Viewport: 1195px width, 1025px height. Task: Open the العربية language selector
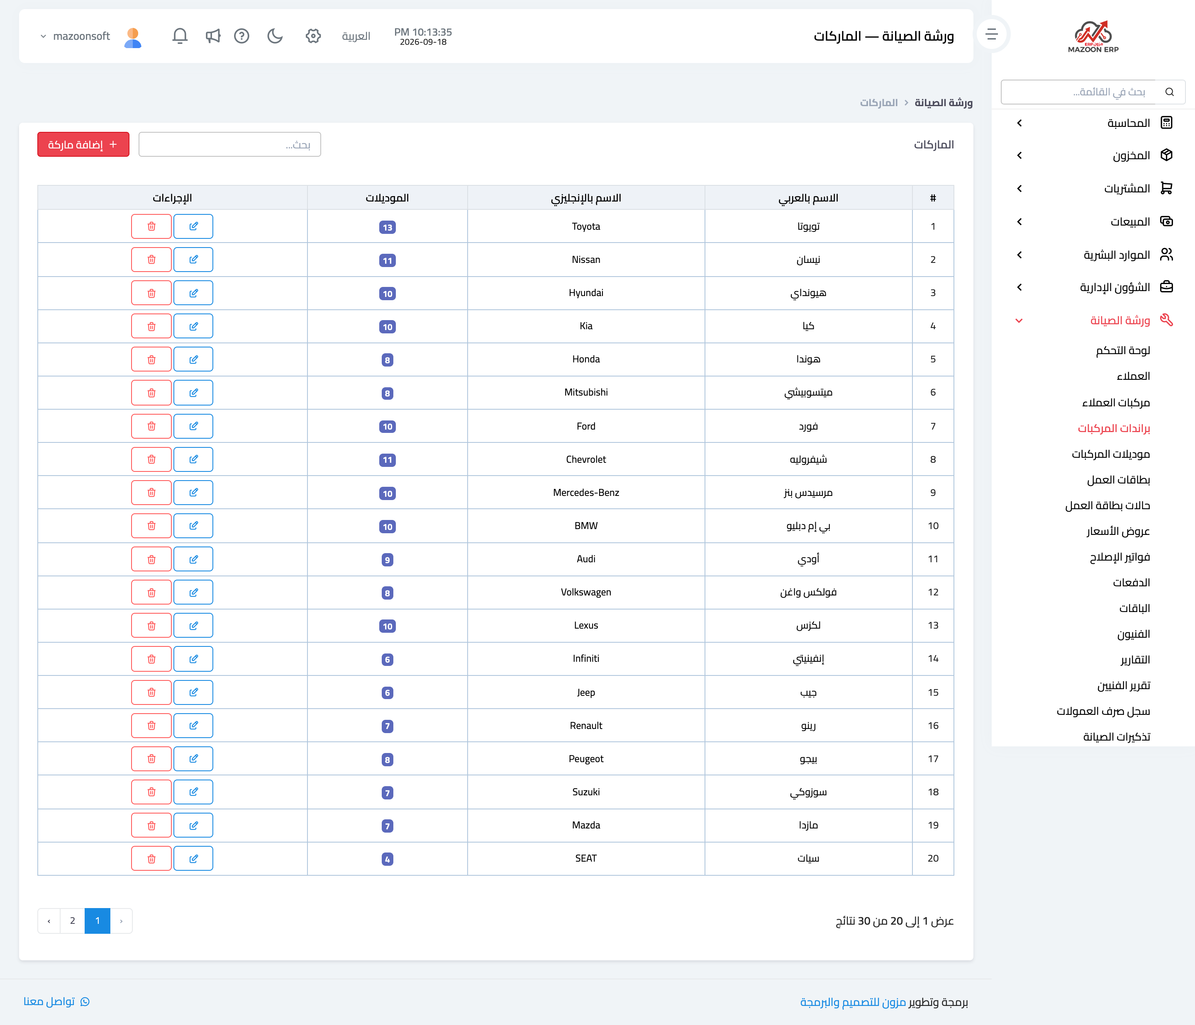pos(356,36)
